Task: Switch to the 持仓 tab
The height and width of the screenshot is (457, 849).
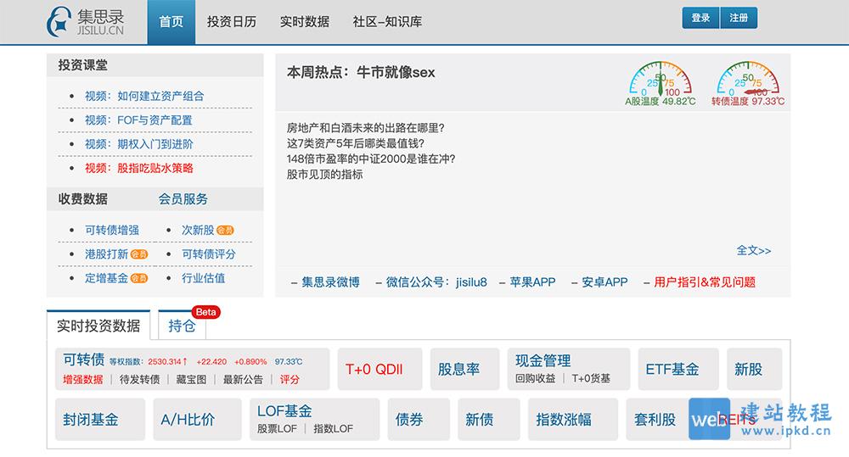Action: click(182, 326)
